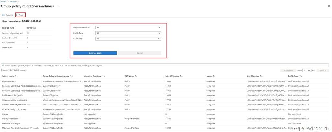332x132 pixels.
Task: Select the Allow Telemetry row
Action: (9, 81)
